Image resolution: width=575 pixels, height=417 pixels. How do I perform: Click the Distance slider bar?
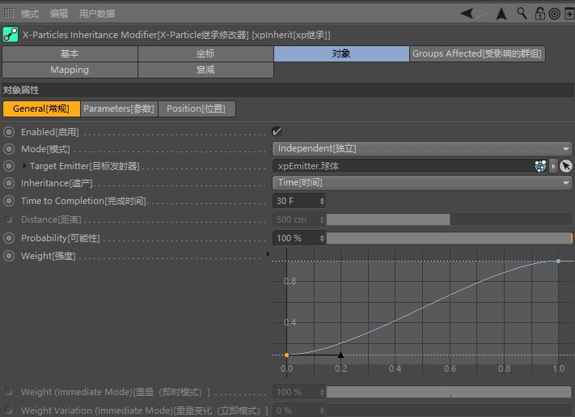[449, 219]
